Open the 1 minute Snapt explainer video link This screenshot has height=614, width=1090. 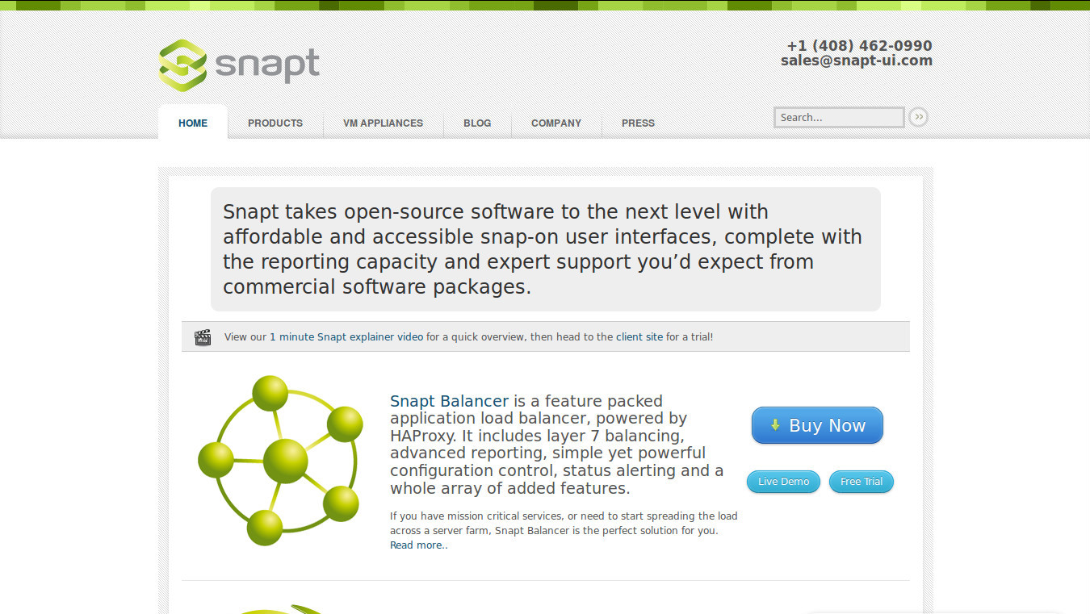tap(346, 337)
